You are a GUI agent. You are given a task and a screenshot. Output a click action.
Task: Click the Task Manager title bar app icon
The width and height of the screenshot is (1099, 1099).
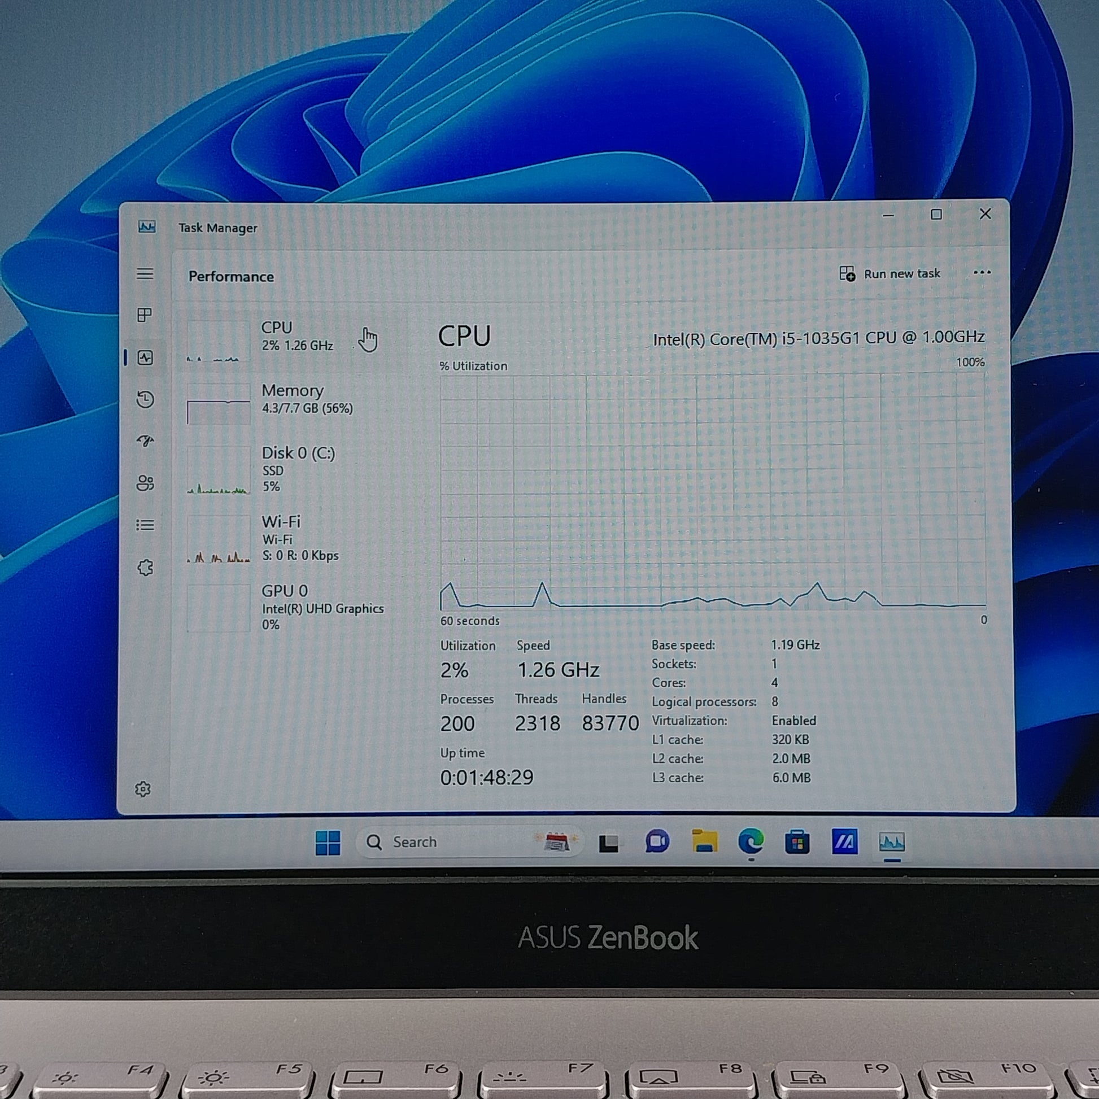147,227
